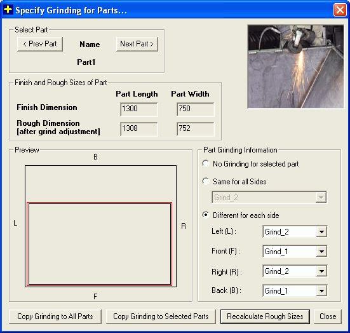The image size is (350, 333).
Task: Click the yellow plus icon in title bar
Action: tap(8, 10)
